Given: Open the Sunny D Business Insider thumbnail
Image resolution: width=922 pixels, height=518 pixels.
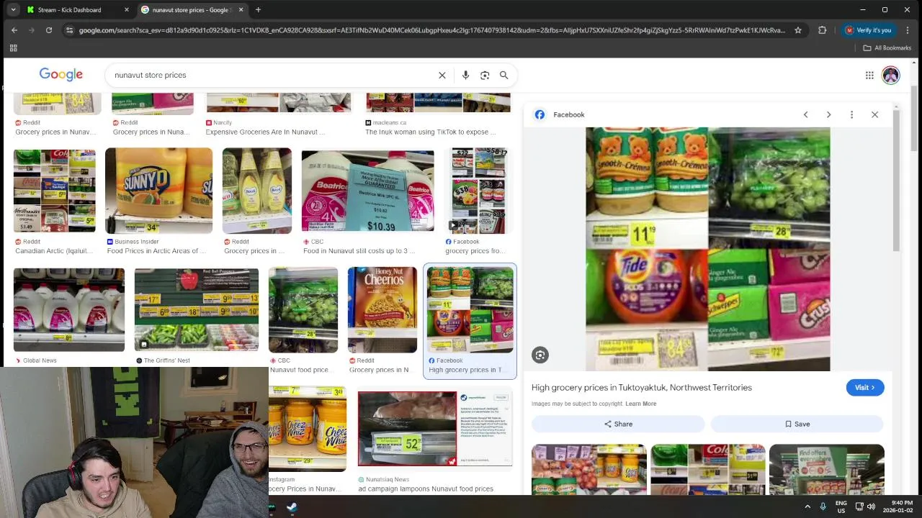Looking at the screenshot, I should [x=158, y=191].
